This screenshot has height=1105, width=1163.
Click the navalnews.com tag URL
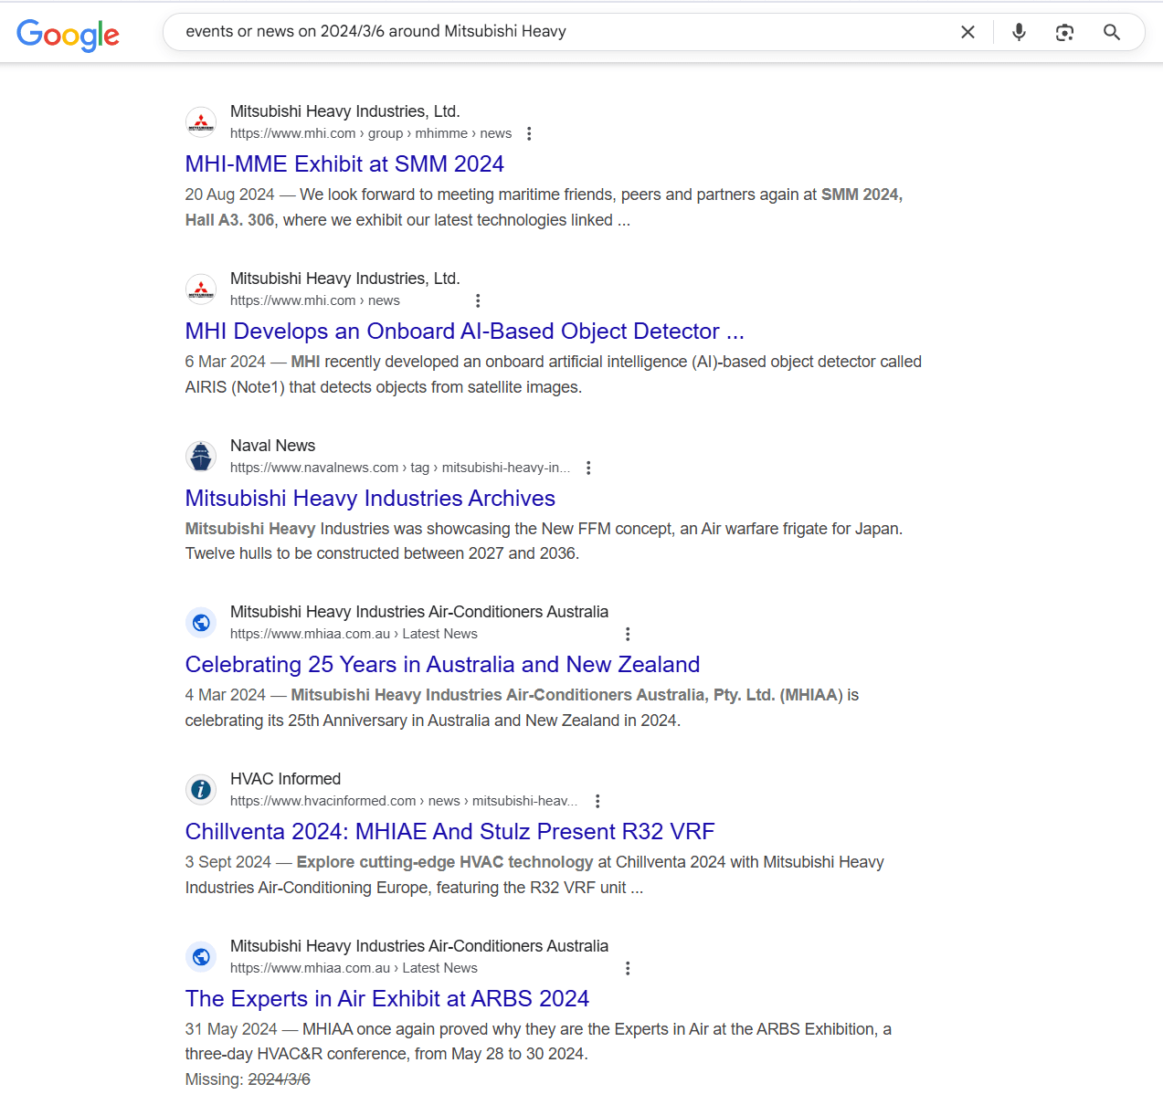pos(400,468)
